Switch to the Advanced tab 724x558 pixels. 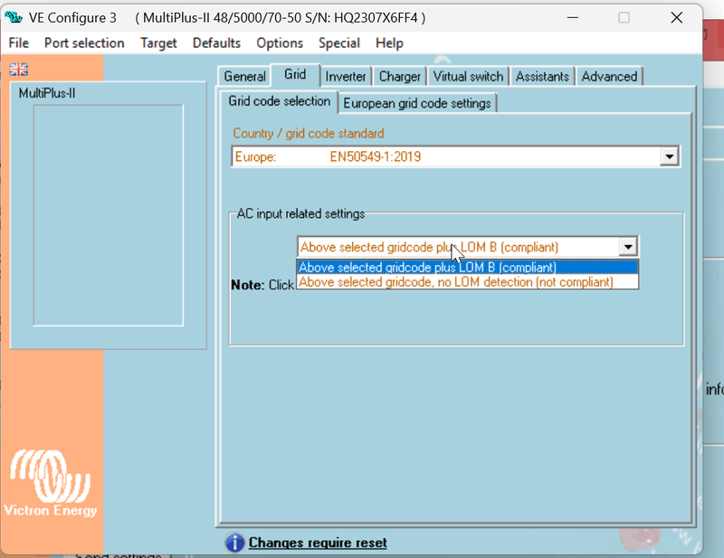[609, 77]
